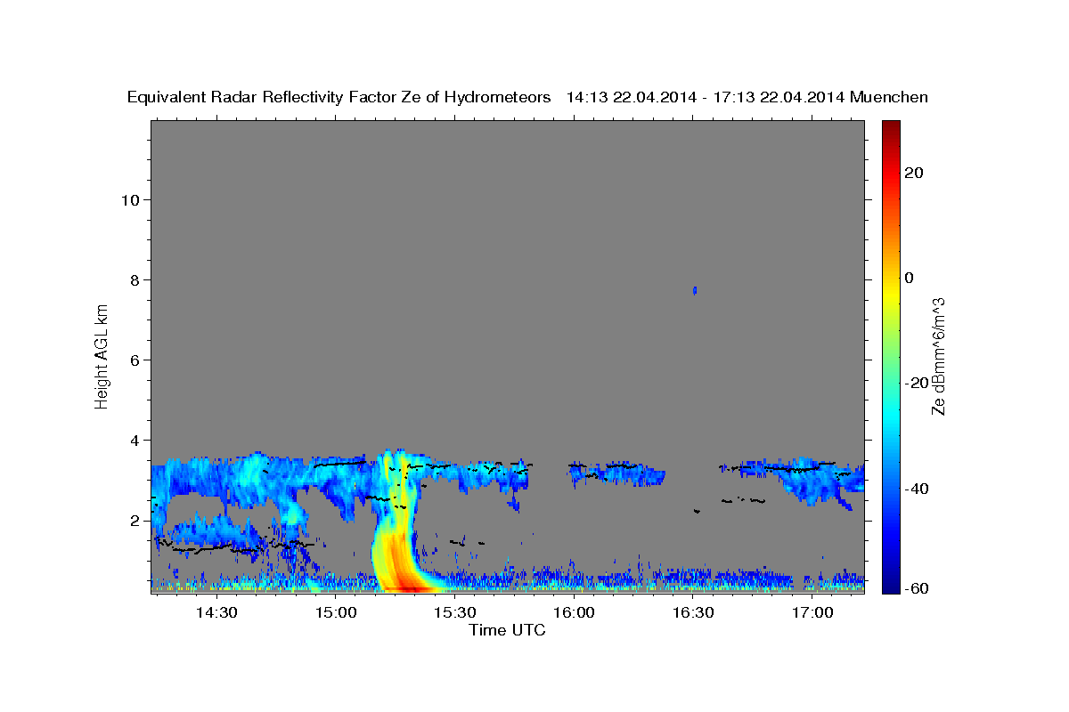Click the '16:30' time tick label
The image size is (1069, 712).
[x=693, y=612]
